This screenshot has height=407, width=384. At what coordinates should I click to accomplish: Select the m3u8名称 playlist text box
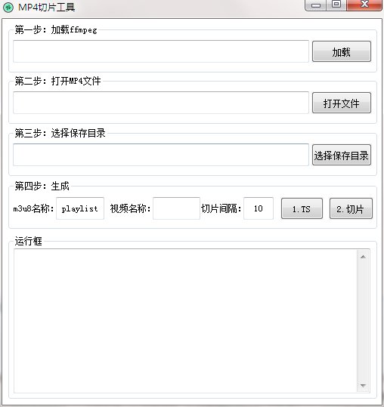pos(80,208)
